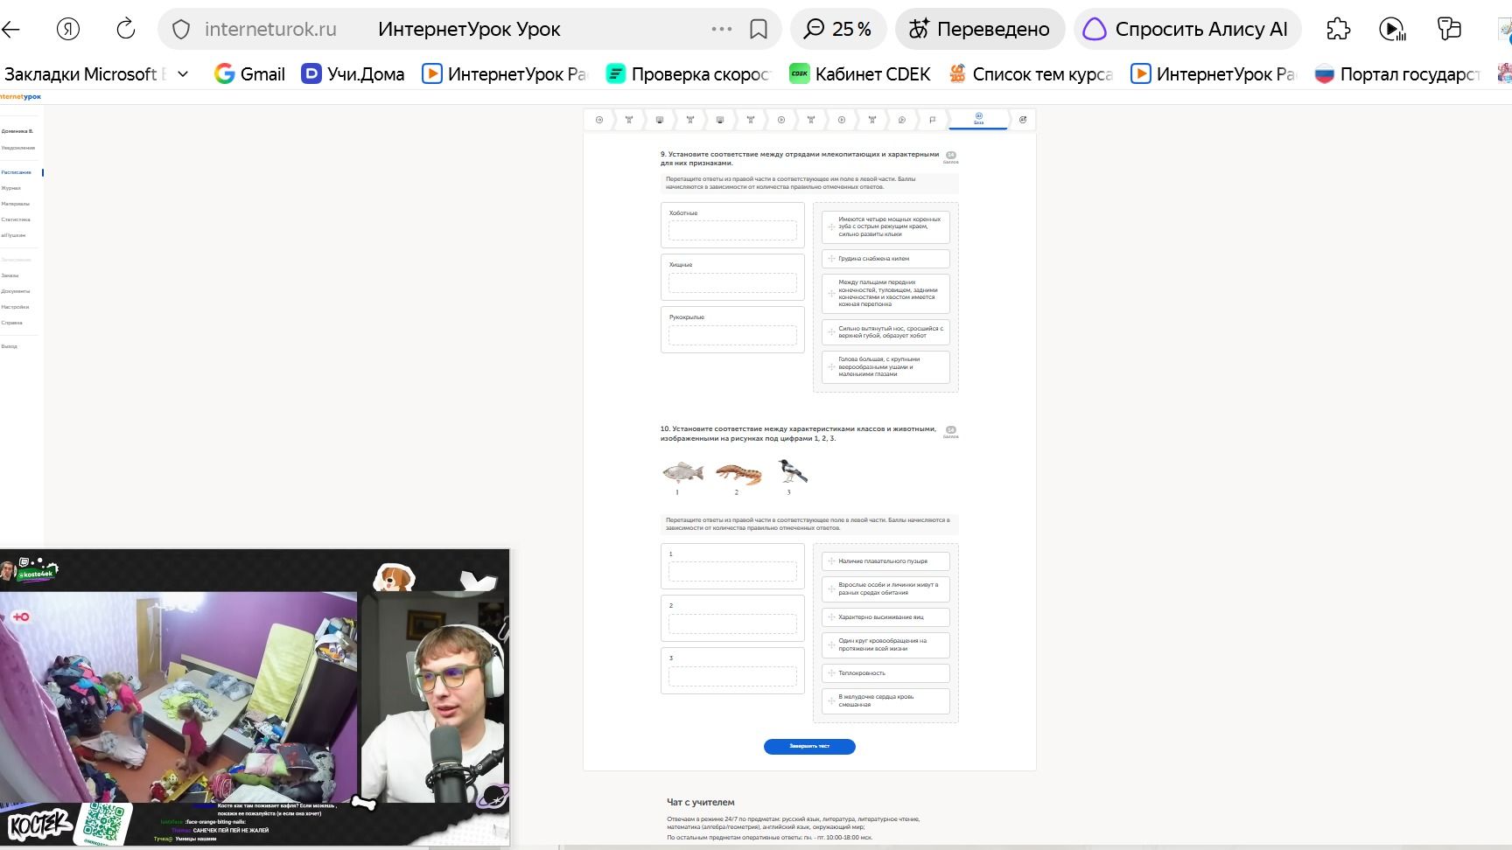Select the active База test tab

(978, 119)
